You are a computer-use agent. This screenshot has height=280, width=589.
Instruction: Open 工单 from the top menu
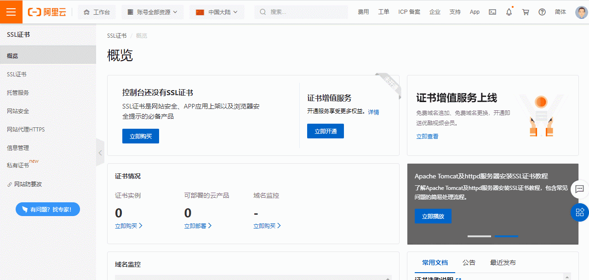(x=383, y=11)
